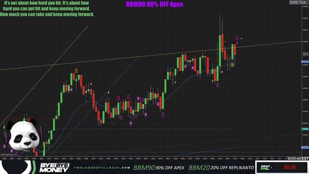Click the teal price tag on price axis
The image size is (309, 174).
tap(305, 129)
